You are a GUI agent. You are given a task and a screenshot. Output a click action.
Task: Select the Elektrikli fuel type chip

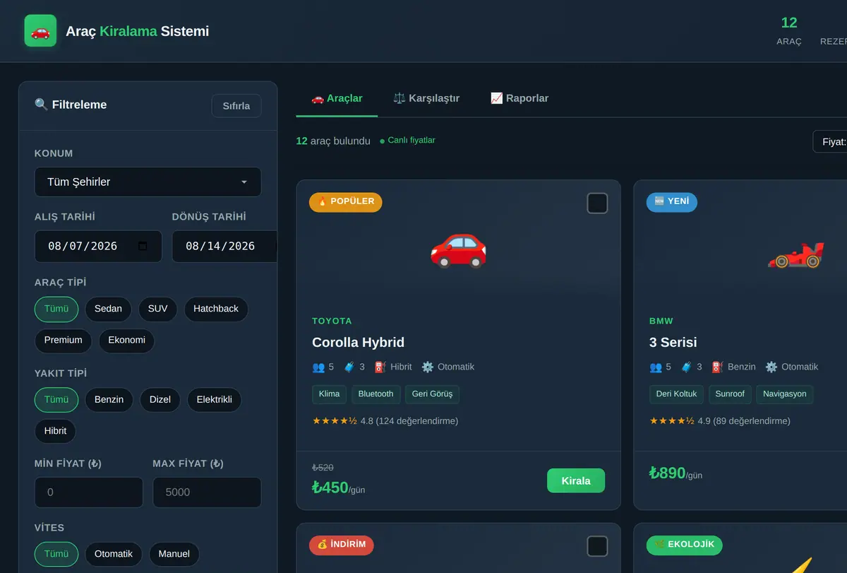coord(215,400)
